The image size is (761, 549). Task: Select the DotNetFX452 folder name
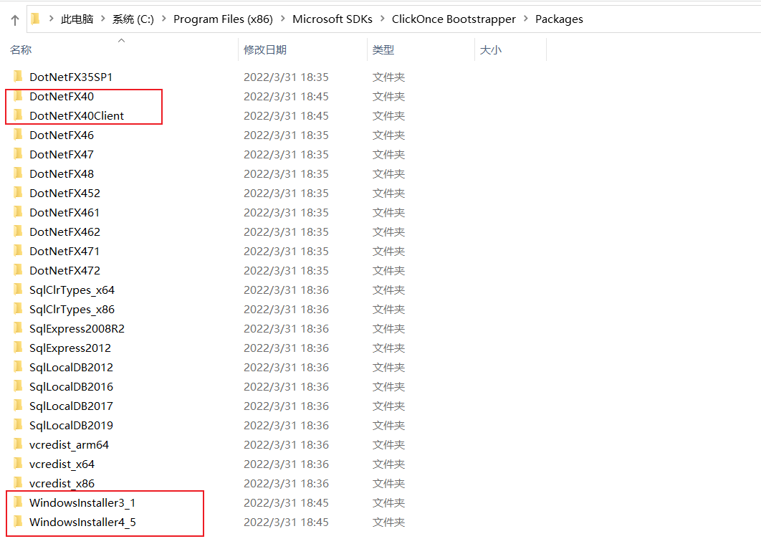point(64,194)
